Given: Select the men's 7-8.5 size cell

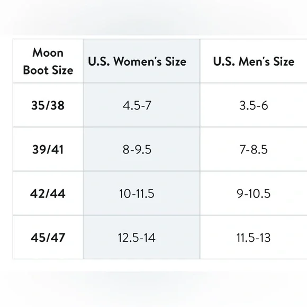Looking at the screenshot, I should pyautogui.click(x=254, y=149).
